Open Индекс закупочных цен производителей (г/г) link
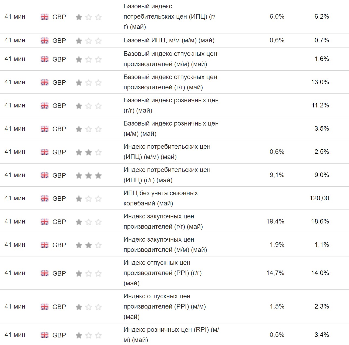 pyautogui.click(x=163, y=221)
